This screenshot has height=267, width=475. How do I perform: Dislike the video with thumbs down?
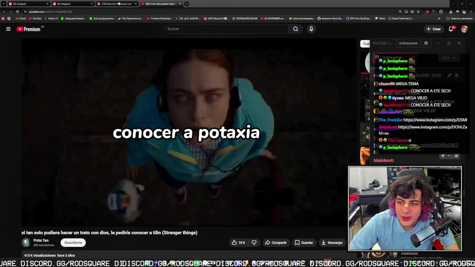[x=254, y=243]
